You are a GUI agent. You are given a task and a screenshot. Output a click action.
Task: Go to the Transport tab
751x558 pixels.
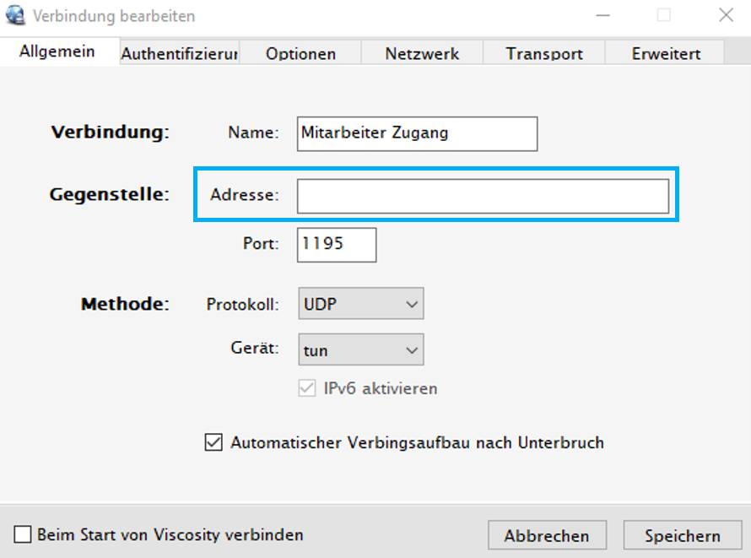click(x=544, y=53)
